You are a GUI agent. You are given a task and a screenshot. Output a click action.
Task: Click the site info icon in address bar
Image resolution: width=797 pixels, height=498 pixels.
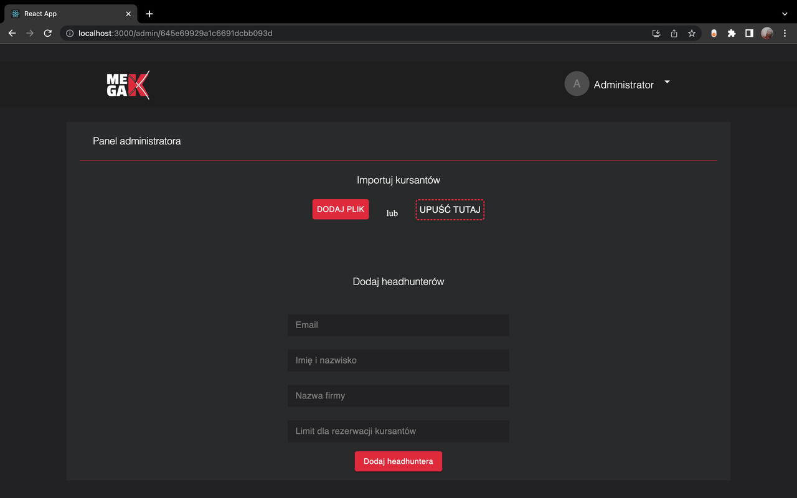click(x=68, y=33)
